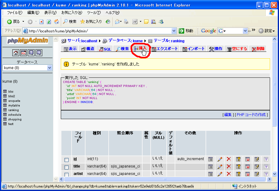279x191 pixels.
Task: Click the browser Stop button
Action: point(41,22)
